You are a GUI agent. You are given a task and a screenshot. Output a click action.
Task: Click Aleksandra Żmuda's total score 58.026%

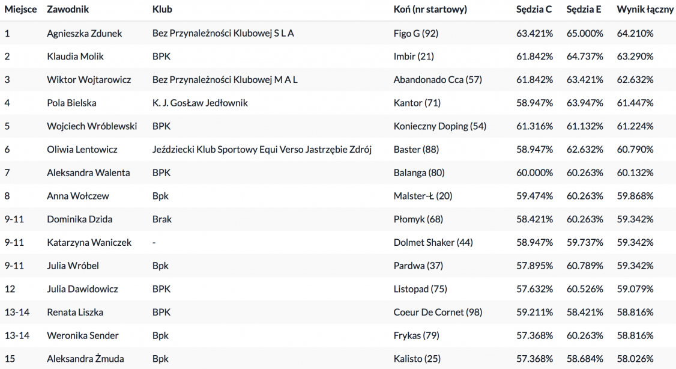pos(635,359)
